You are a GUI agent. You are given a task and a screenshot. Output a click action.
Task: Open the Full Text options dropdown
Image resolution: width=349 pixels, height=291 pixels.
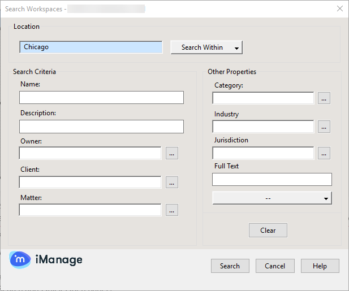tap(272, 198)
